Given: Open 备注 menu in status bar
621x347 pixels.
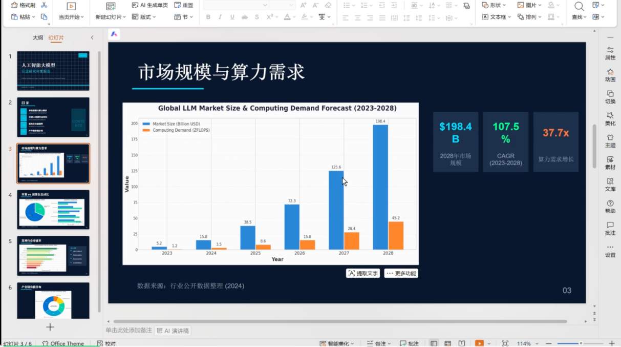Looking at the screenshot, I should [379, 343].
